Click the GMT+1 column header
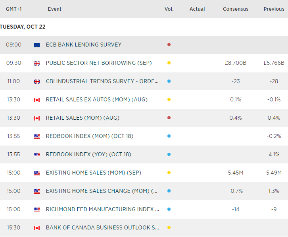The width and height of the screenshot is (288, 237). tap(14, 9)
